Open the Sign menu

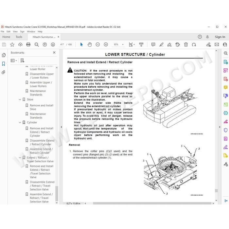[22, 31]
